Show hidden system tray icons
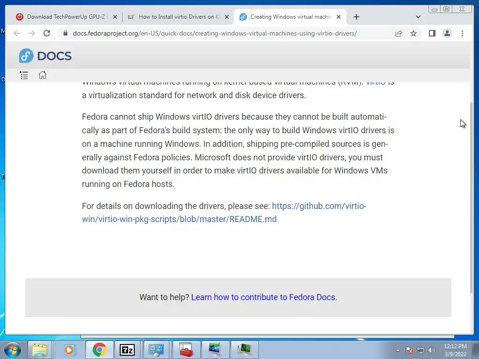The width and height of the screenshot is (479, 359). click(398, 350)
